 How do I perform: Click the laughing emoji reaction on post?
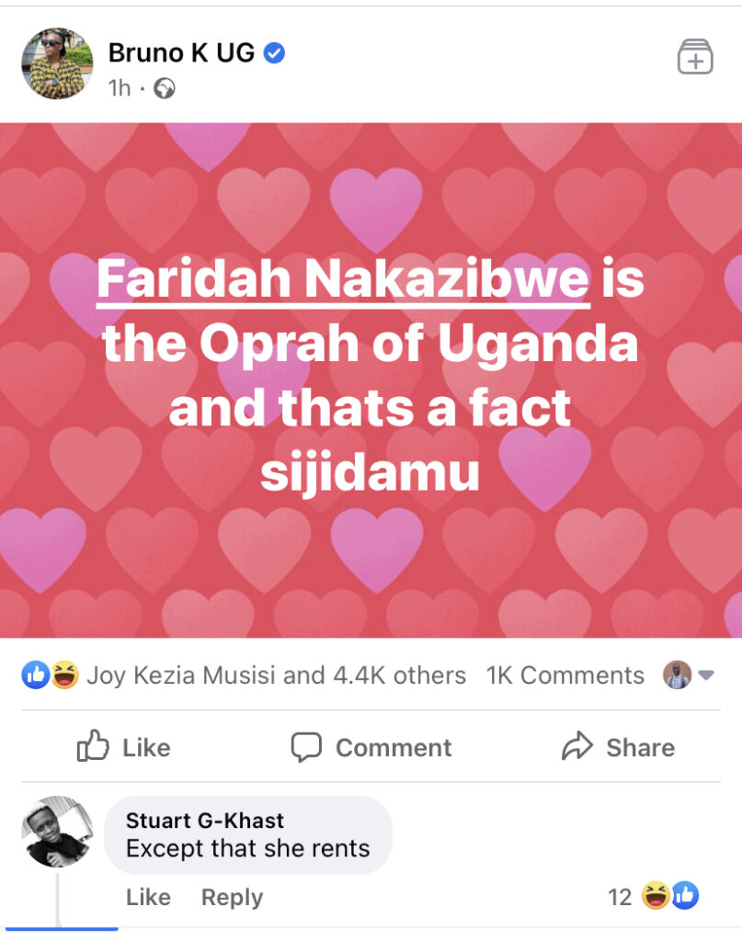65,675
